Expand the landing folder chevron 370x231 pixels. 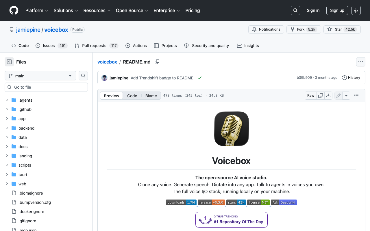(7, 156)
